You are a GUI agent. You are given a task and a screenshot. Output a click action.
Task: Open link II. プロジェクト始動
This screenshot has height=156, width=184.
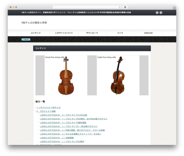pyautogui.click(x=46, y=111)
